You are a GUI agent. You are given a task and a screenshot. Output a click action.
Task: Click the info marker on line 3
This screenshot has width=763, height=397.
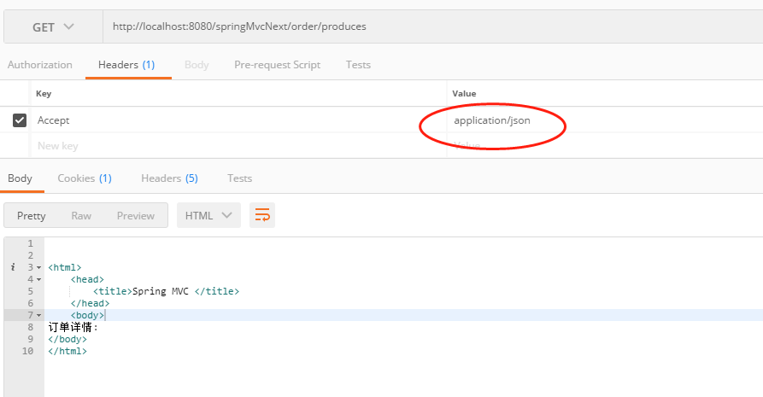13,267
